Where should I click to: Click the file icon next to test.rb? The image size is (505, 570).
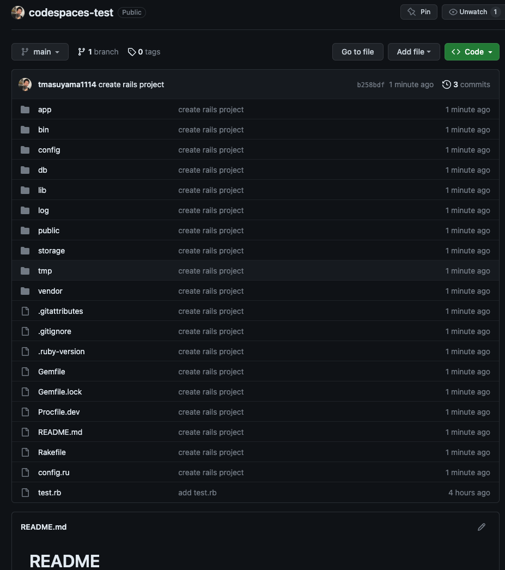click(x=25, y=493)
